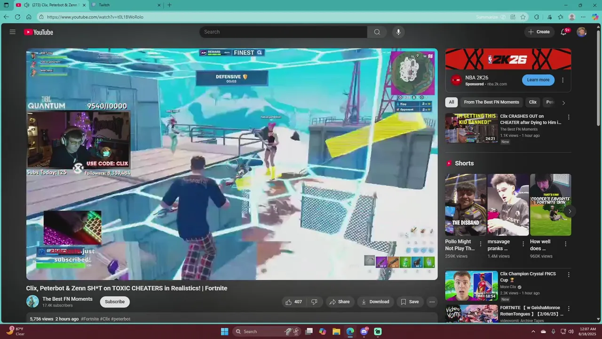The height and width of the screenshot is (339, 602).
Task: Open Clix CRASHES OUT on CHEATER title
Action: 531,119
